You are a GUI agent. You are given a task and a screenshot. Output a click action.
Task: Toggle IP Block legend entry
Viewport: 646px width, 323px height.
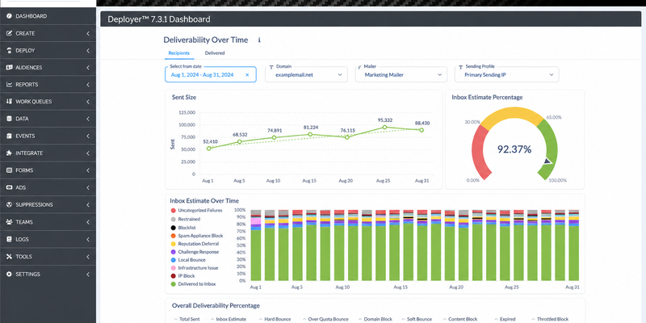pos(182,276)
